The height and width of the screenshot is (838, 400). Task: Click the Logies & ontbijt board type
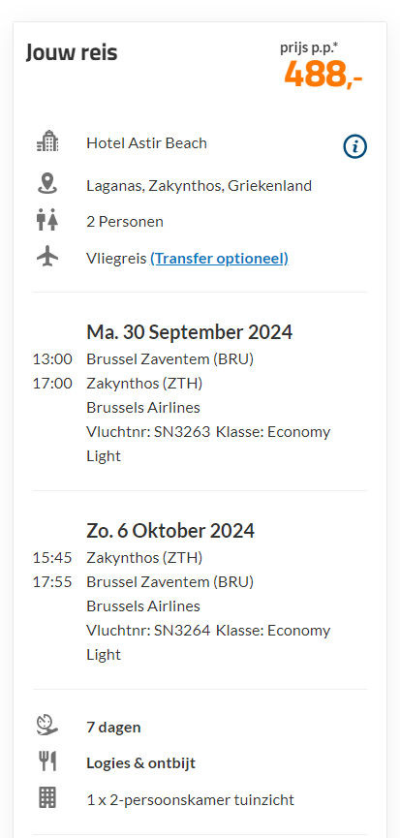point(141,763)
